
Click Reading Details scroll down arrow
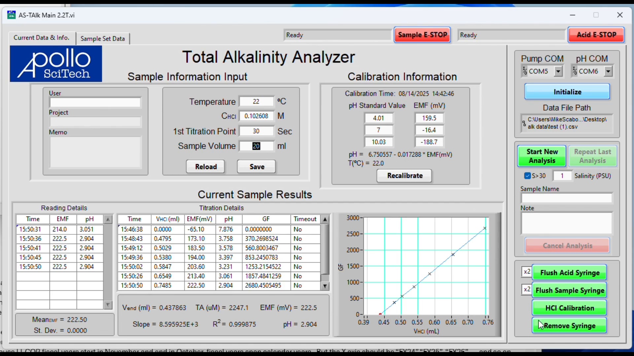(x=108, y=305)
